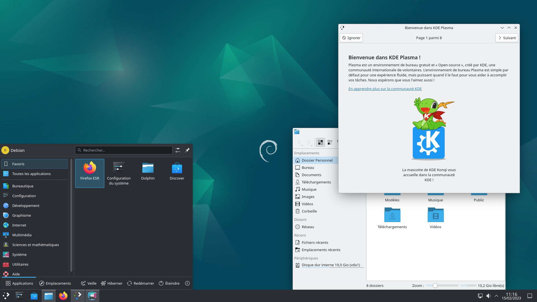537x302 pixels.
Task: Select Toutes les applications category
Action: pos(31,174)
